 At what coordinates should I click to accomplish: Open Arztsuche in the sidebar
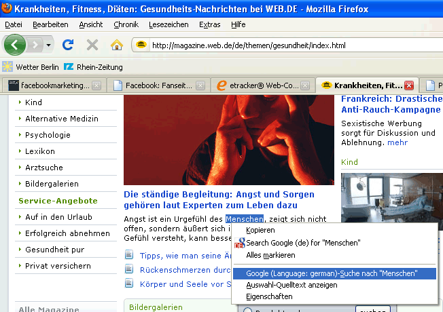point(44,168)
